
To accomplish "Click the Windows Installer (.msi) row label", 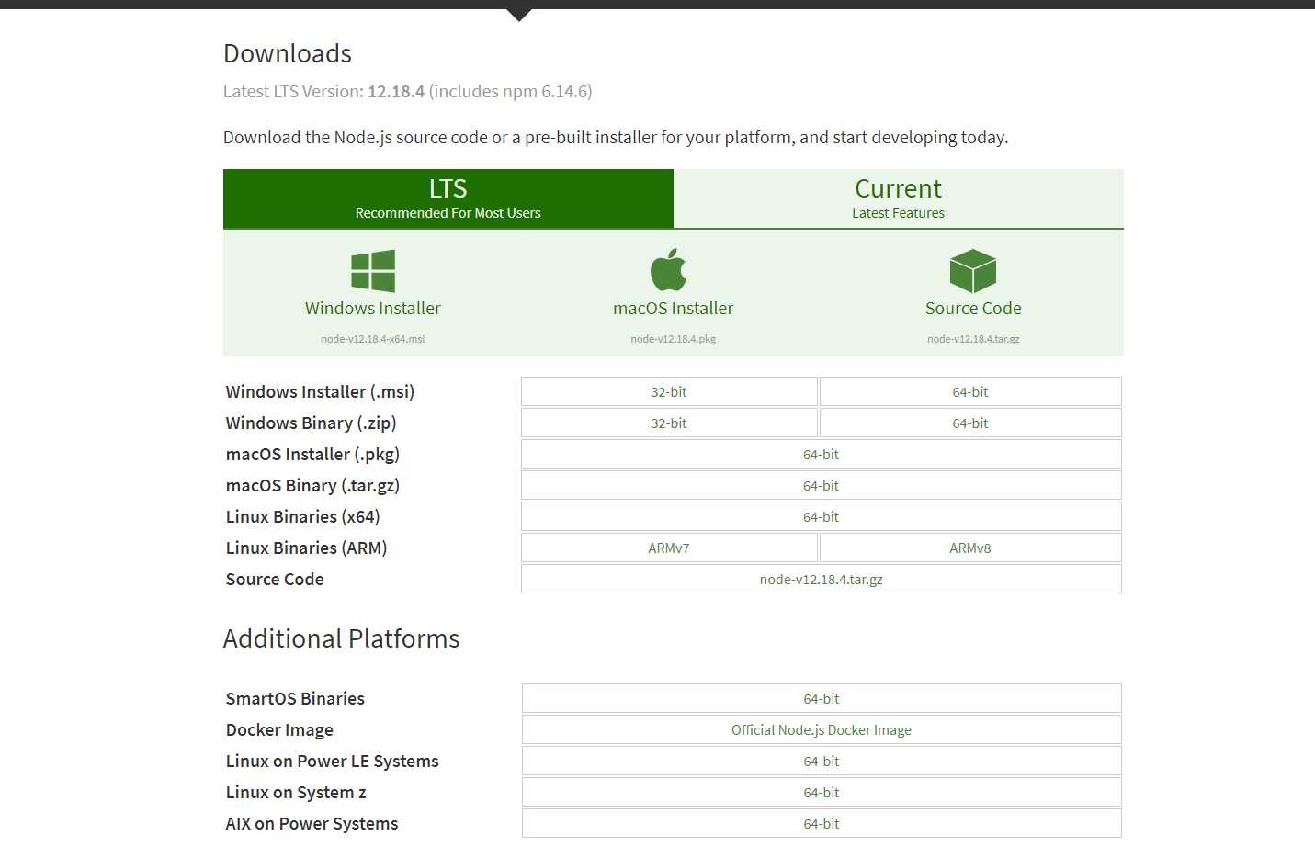I will (321, 392).
